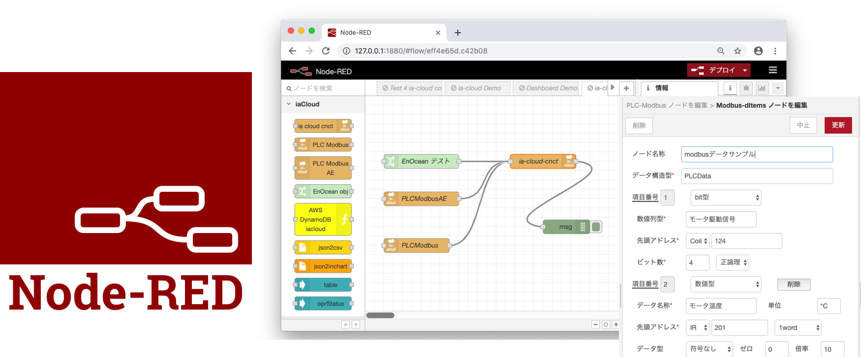Switch to Test 4 ia-cloud flow tab
Viewport: 861px width, 357px height.
pyautogui.click(x=410, y=88)
